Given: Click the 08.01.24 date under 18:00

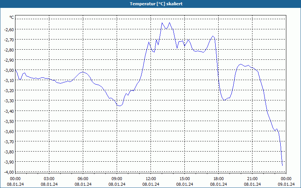Looking at the screenshot, I should coord(219,184).
